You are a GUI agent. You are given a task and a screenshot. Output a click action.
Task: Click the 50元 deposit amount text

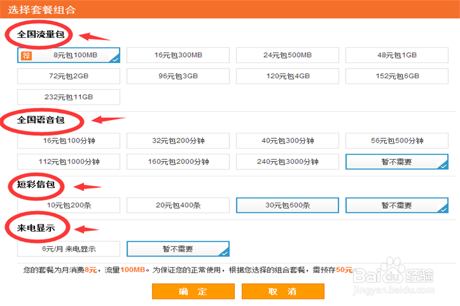coord(344,270)
